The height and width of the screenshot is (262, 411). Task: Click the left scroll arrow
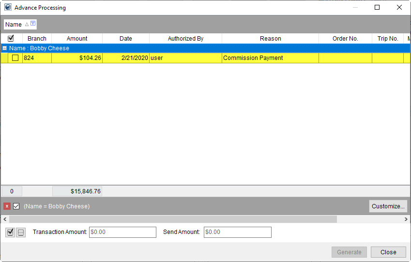click(x=4, y=219)
